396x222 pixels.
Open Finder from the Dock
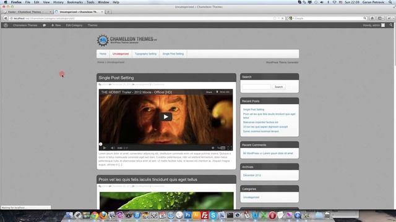69,215
